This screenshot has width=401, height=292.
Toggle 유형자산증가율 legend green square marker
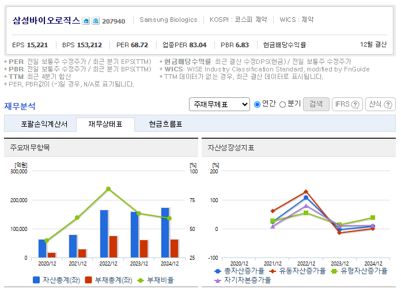(x=334, y=271)
